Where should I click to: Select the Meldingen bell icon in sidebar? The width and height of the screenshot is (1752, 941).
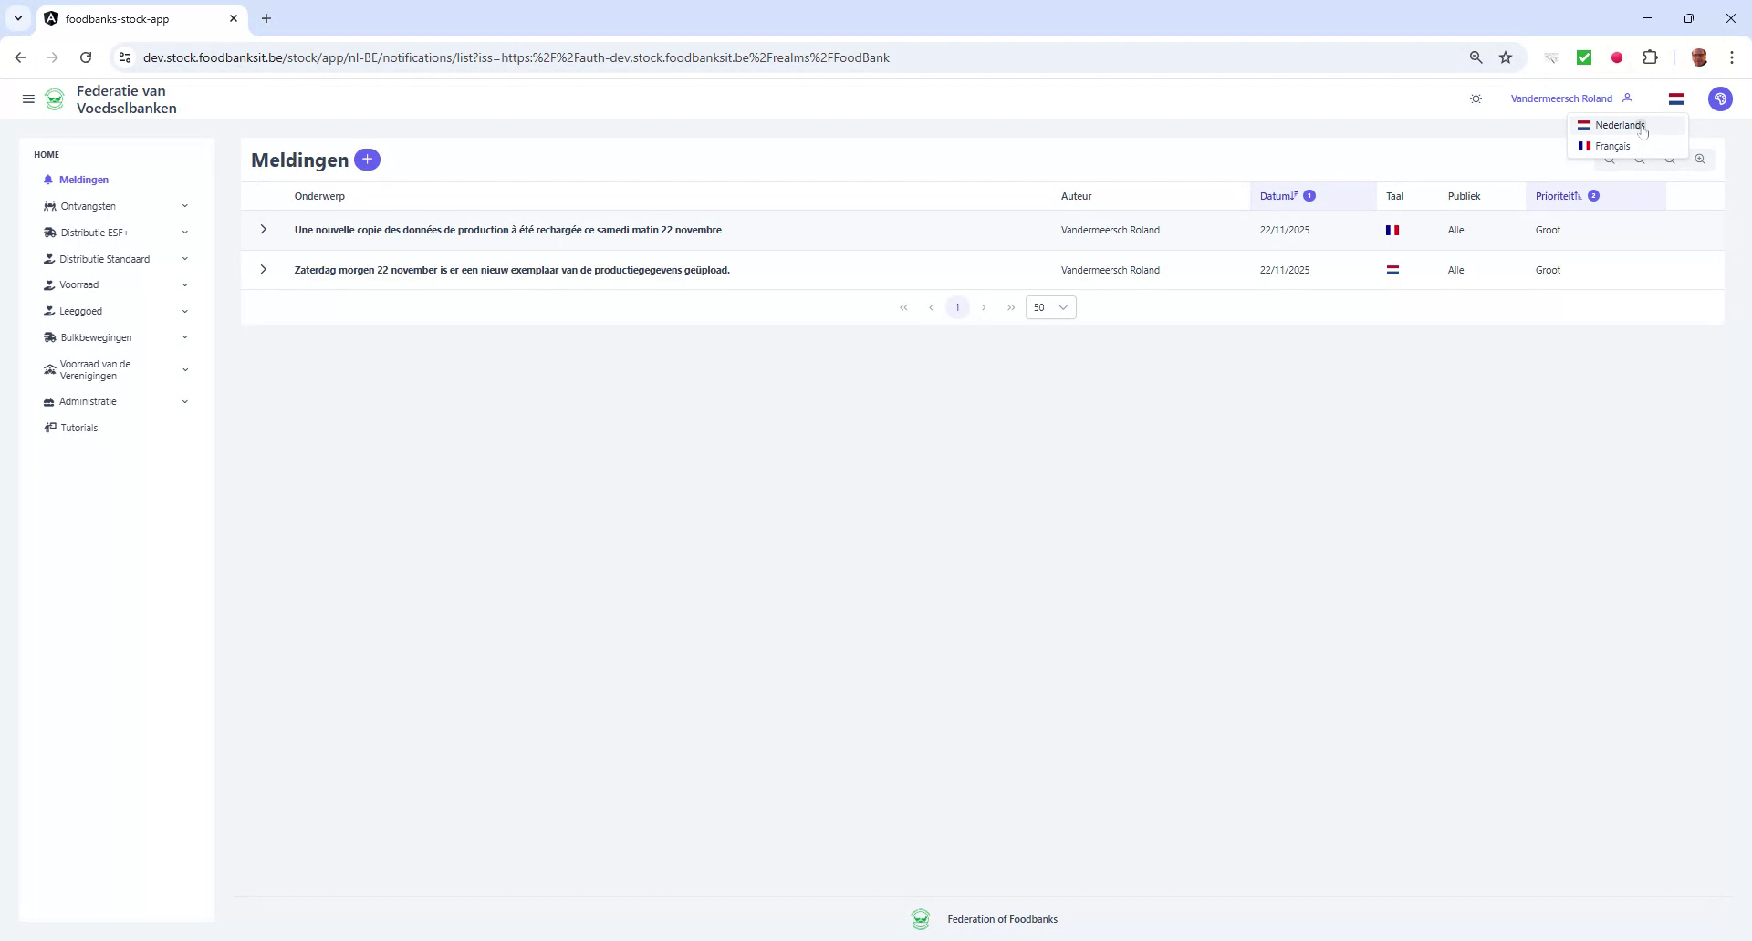[50, 180]
